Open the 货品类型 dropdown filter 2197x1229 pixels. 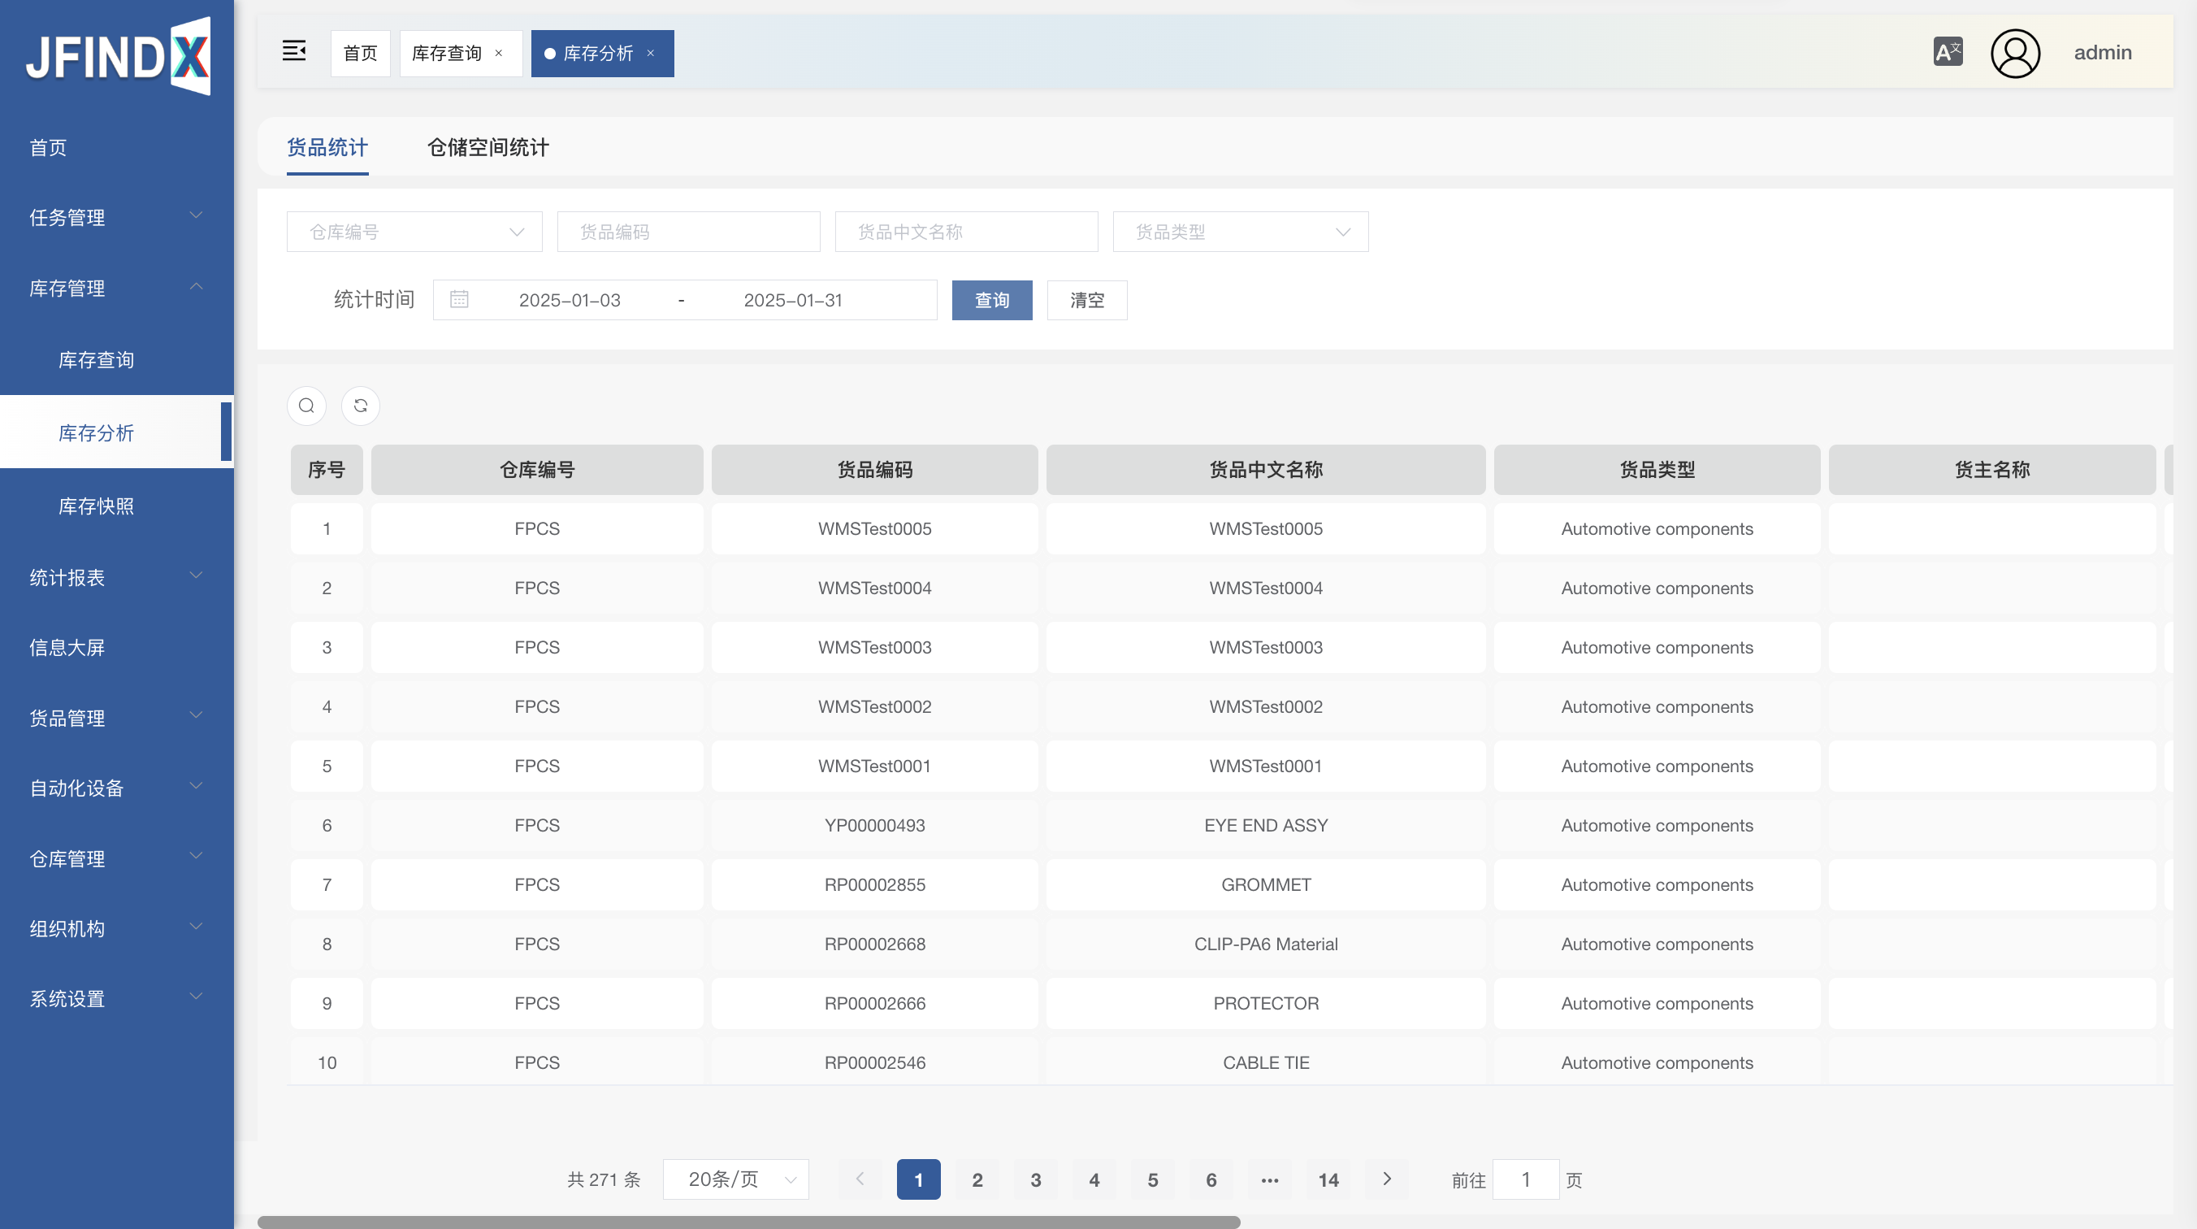(1240, 232)
